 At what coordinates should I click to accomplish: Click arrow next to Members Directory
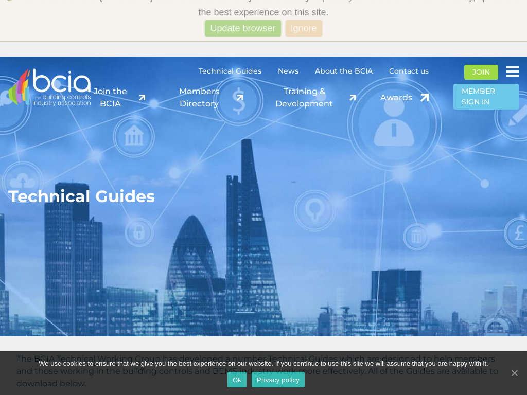[x=240, y=97]
